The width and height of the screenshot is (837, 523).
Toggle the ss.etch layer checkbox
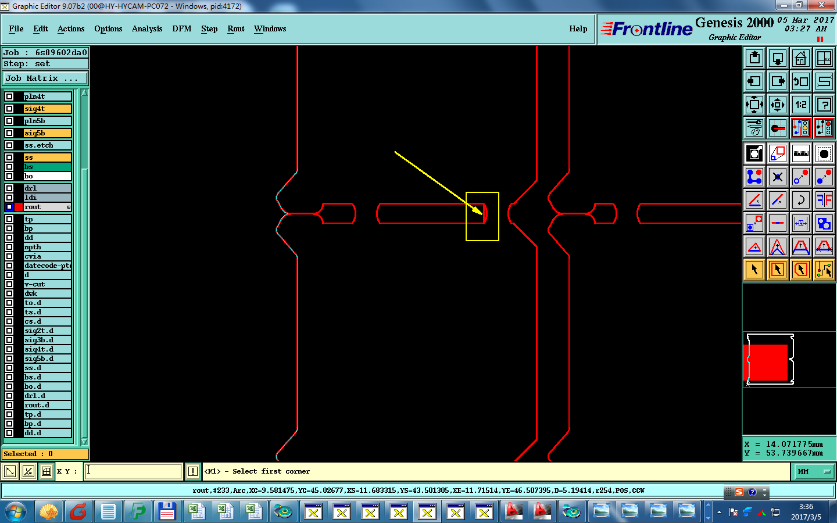9,145
